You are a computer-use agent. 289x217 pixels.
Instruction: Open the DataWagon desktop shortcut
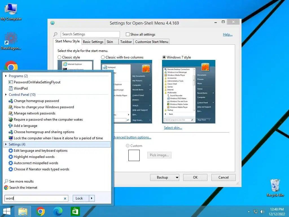pos(11,41)
